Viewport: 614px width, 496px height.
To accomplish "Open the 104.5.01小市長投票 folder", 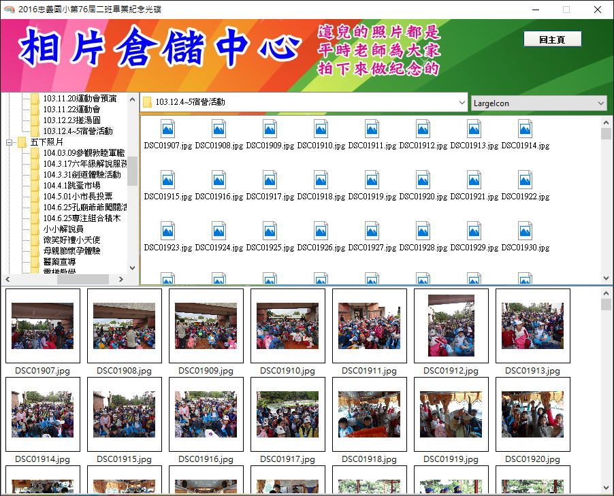I will pos(78,197).
